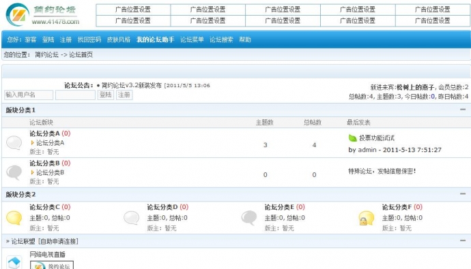Open the 皮肤风格 menu

click(x=119, y=39)
